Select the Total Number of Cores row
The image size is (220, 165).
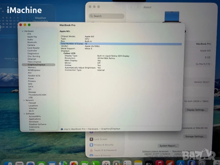click(121, 44)
